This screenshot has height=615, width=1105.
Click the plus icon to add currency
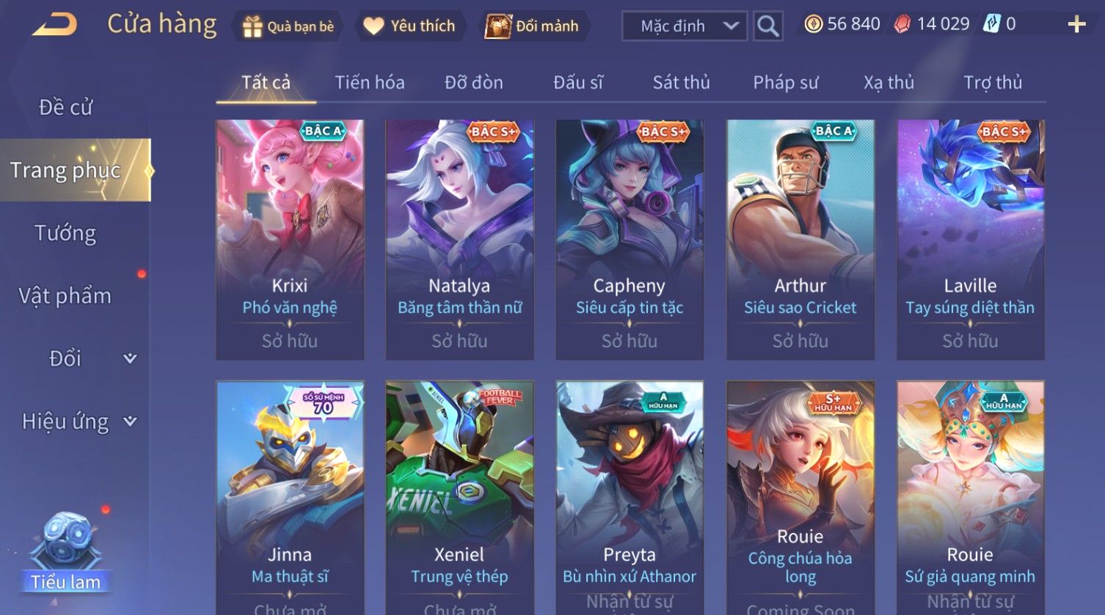click(x=1076, y=24)
